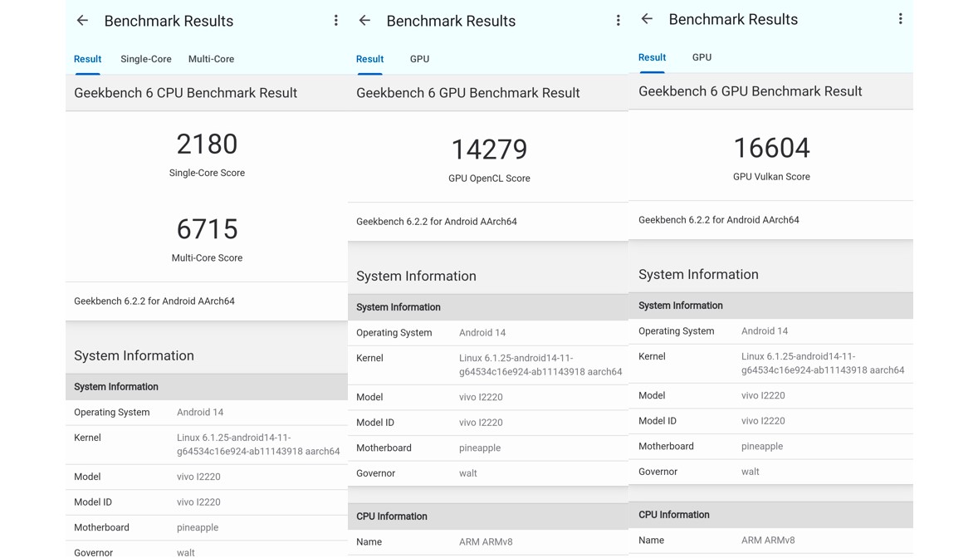The height and width of the screenshot is (558, 978).
Task: Tap back arrow in Vulkan benchmark panel
Action: [x=647, y=19]
